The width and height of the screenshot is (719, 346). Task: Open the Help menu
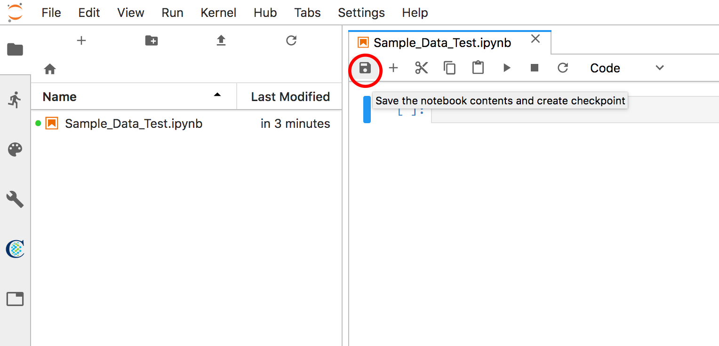click(415, 13)
